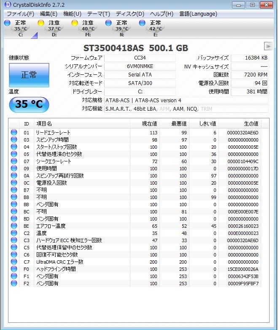This screenshot has width=278, height=330.
Task: Select raw value 00009F95FBF7 in row F2
Action: pos(243,284)
